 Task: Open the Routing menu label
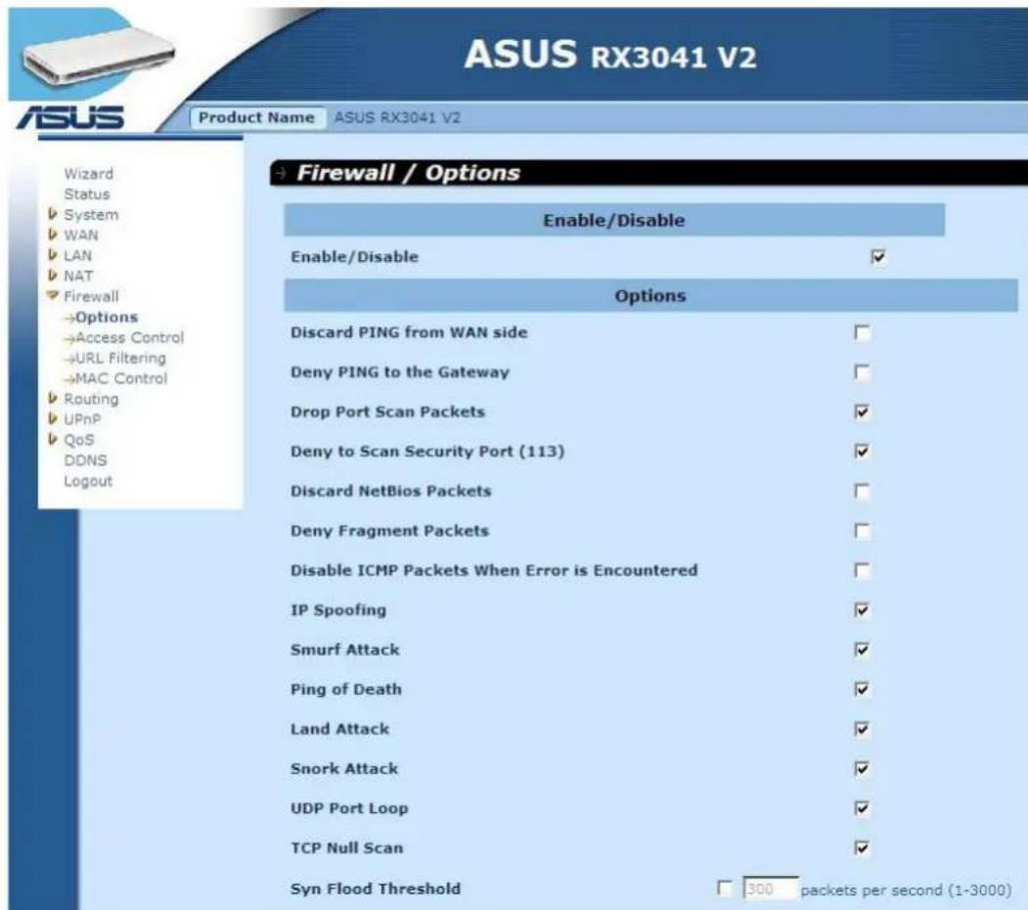pos(91,399)
